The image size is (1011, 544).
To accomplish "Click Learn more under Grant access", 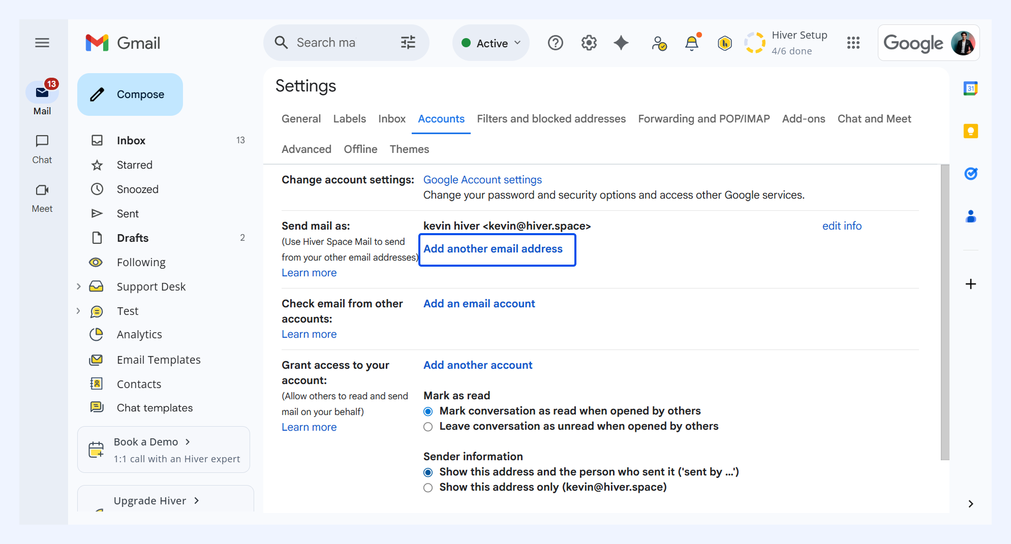I will click(x=309, y=427).
